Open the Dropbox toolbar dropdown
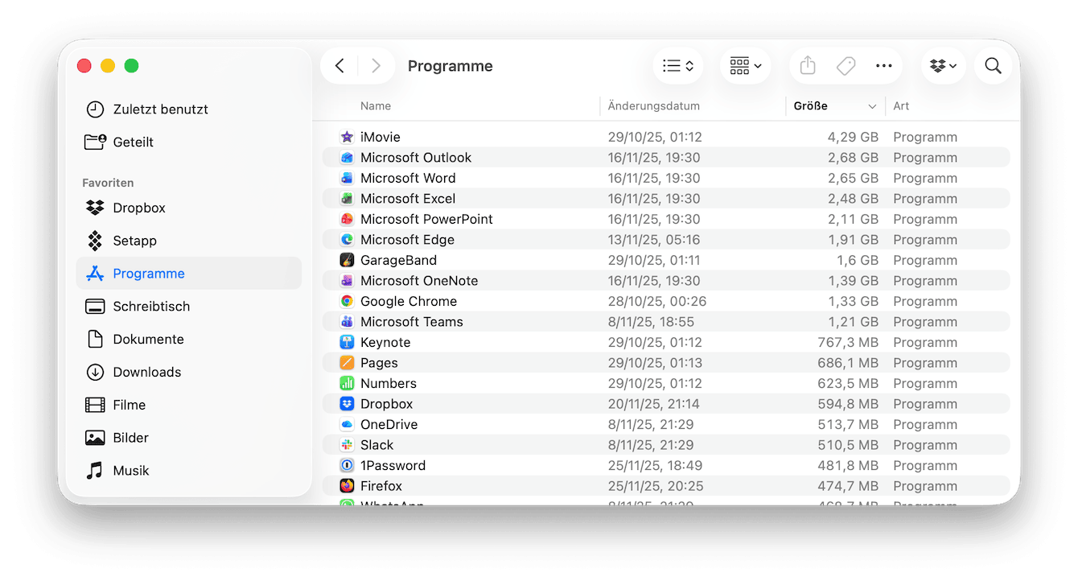 pyautogui.click(x=943, y=66)
